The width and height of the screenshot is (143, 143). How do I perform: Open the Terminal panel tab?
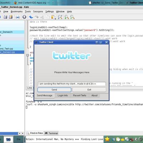51,133
